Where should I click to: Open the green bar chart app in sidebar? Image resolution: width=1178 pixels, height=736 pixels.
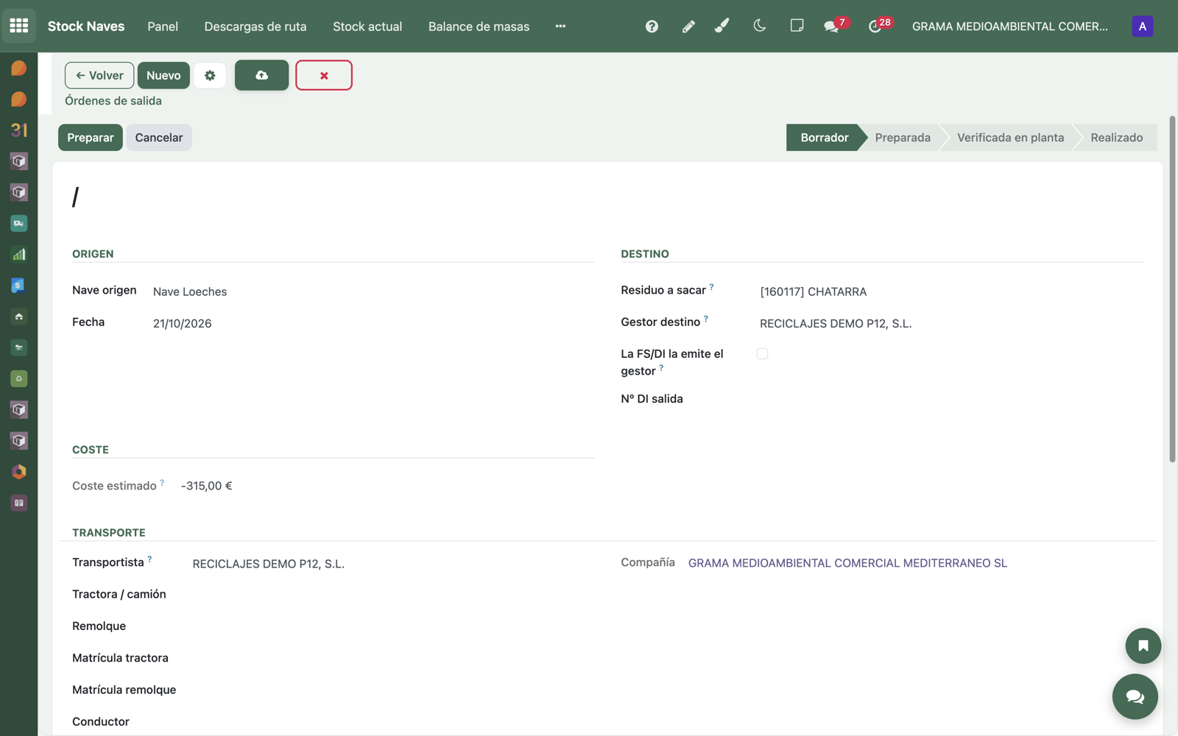point(19,255)
